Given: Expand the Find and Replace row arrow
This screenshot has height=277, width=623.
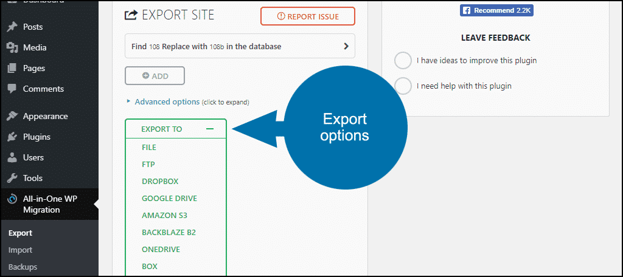Looking at the screenshot, I should point(346,46).
